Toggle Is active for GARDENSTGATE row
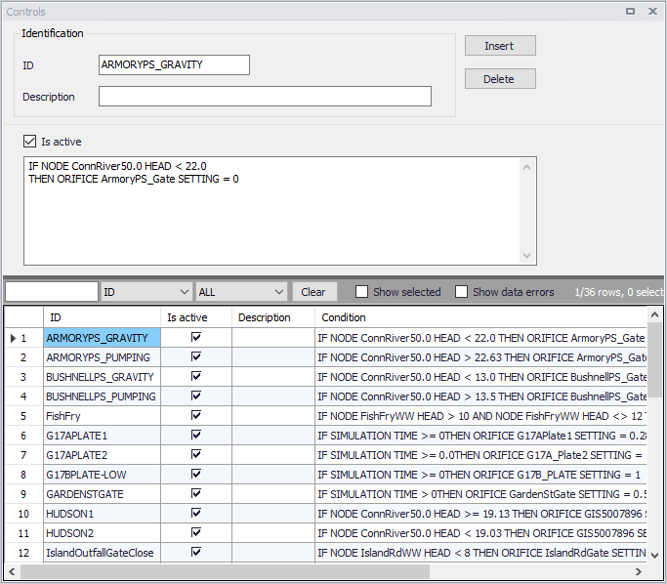This screenshot has height=584, width=667. click(x=196, y=494)
